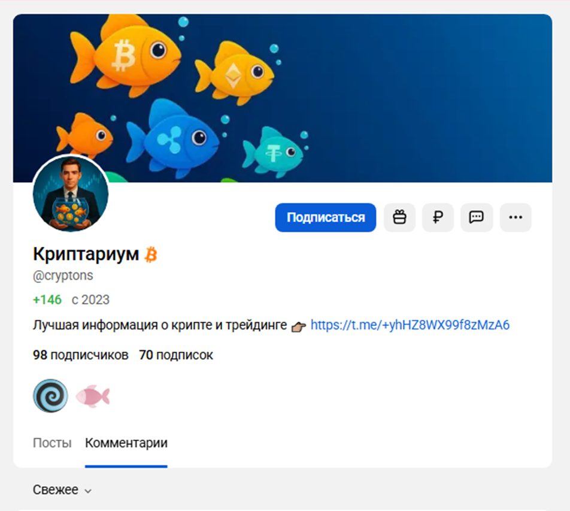The image size is (570, 511).
Task: Click the gift icon button
Action: click(399, 217)
